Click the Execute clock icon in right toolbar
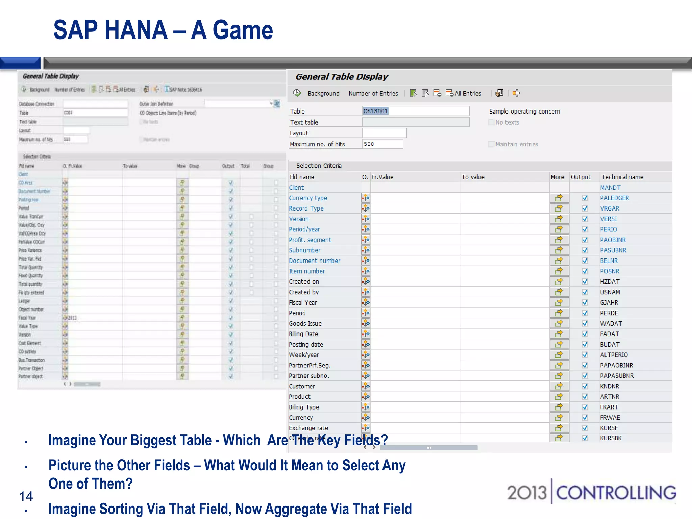The image size is (692, 519). [297, 93]
